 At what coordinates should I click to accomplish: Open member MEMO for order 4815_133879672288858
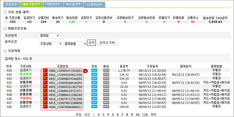[94, 103]
